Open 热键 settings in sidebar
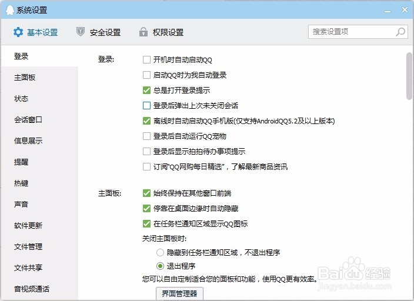414x301 pixels. 39,183
